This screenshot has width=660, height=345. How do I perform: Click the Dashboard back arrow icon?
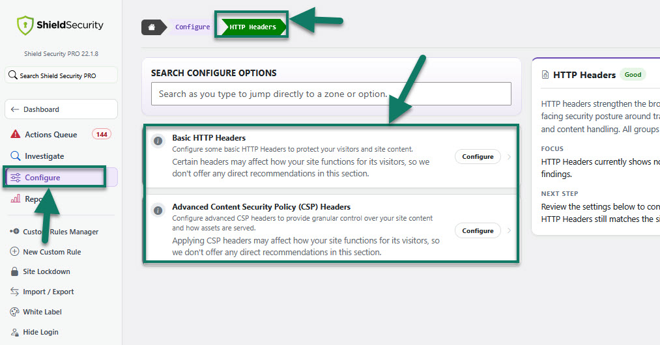point(15,109)
